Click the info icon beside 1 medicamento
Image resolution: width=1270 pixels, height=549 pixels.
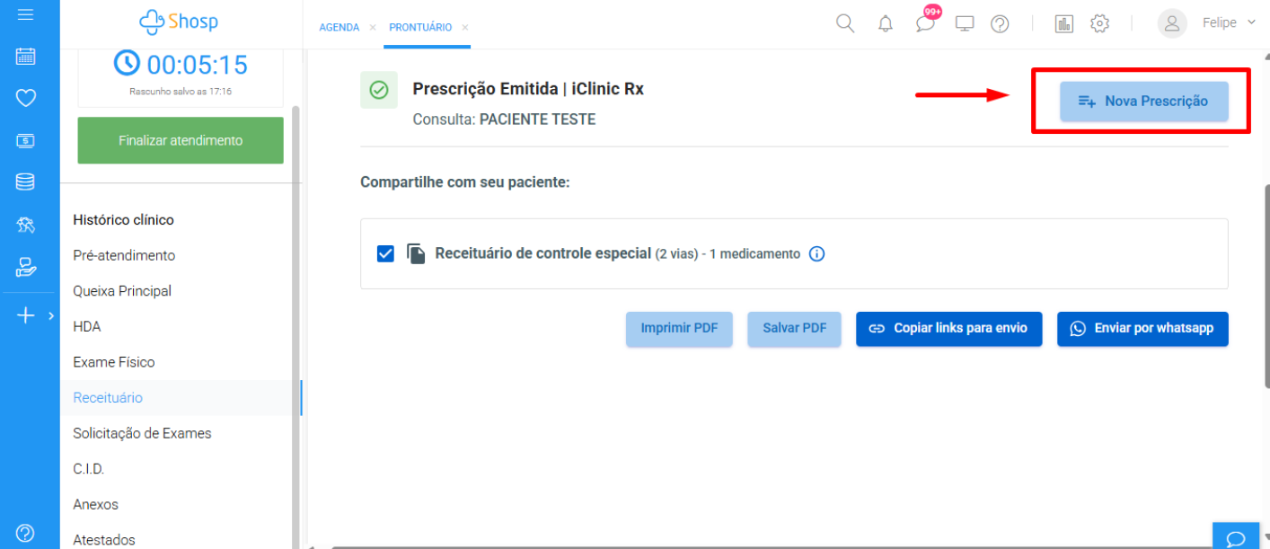pyautogui.click(x=816, y=254)
